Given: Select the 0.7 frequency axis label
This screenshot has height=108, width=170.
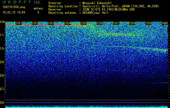Looking at the screenshot, I should pyautogui.click(x=2, y=89).
